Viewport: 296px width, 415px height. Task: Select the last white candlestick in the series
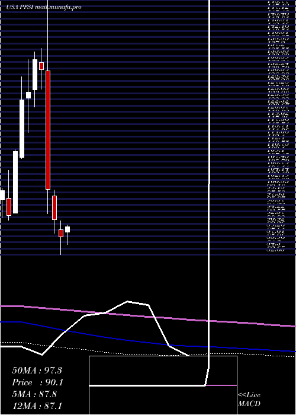coord(67,229)
